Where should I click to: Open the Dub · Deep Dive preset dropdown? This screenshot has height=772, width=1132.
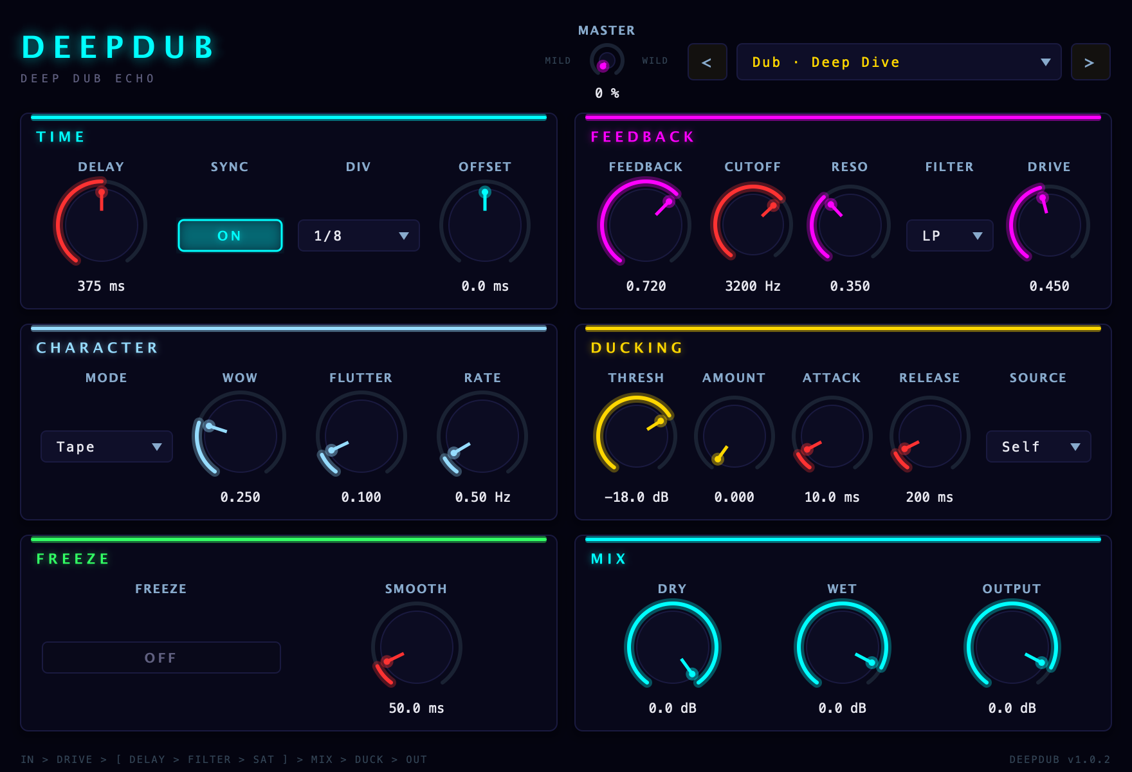click(x=899, y=62)
